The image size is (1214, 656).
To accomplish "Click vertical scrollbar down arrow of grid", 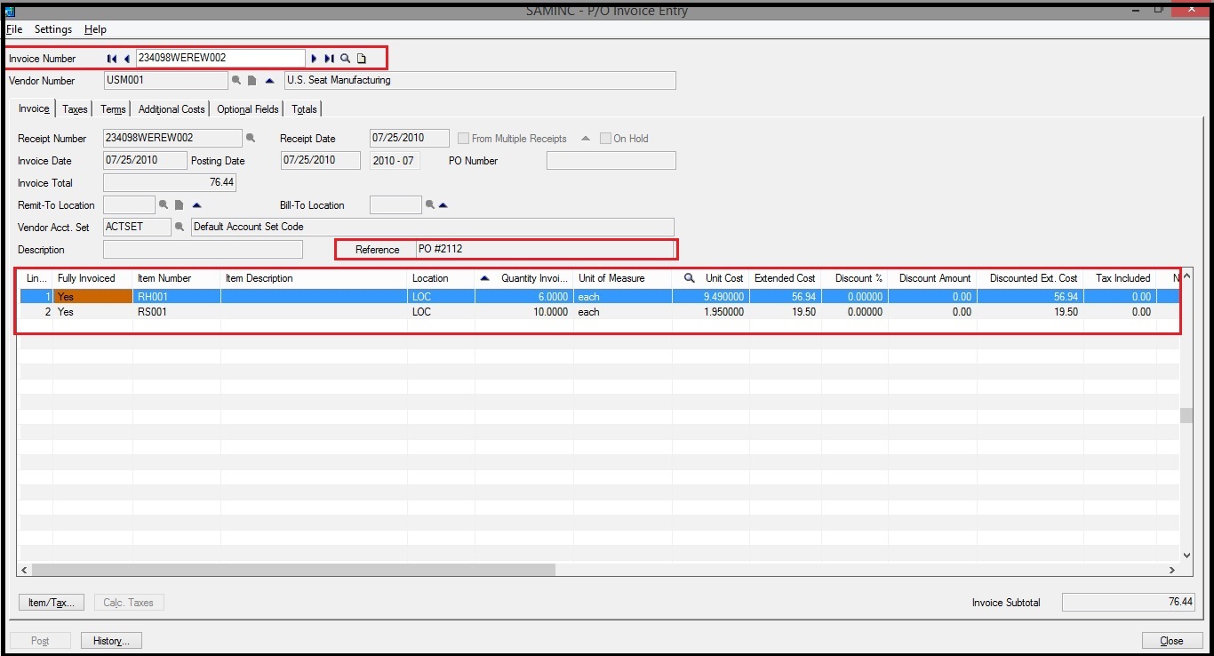I will (x=1186, y=555).
